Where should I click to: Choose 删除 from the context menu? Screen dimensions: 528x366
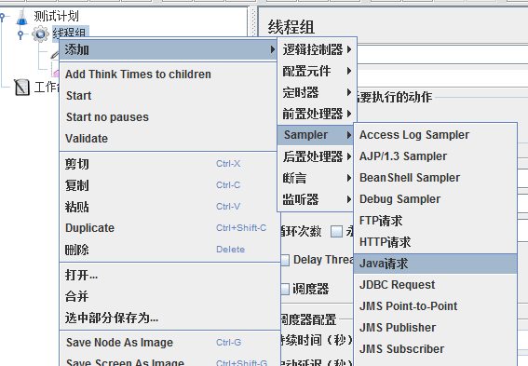coord(169,250)
